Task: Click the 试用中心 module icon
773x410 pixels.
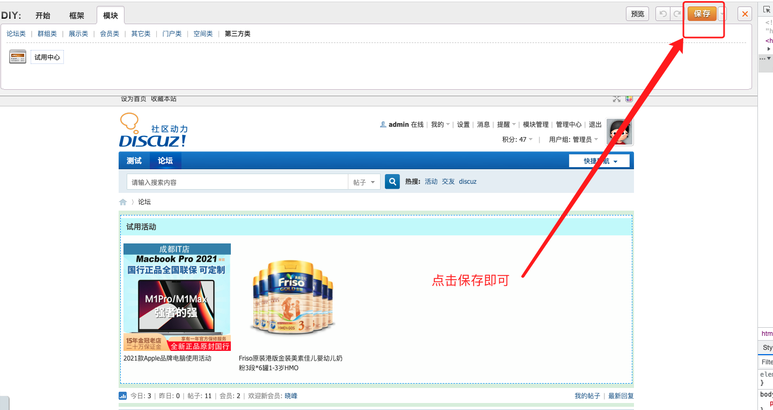Action: [18, 57]
